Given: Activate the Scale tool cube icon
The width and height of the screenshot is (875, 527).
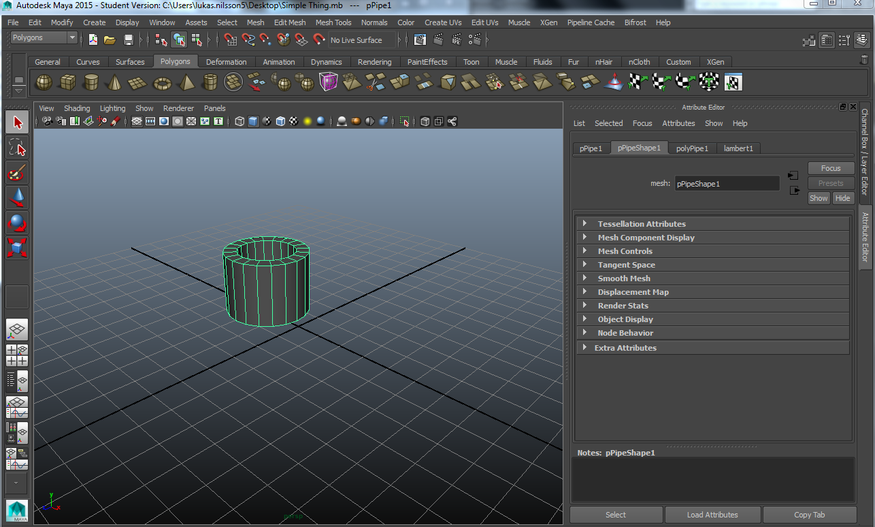Looking at the screenshot, I should tap(18, 248).
